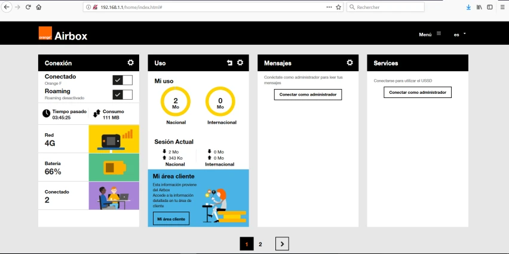Click the Mi uso heading
Screen dimensions: 509x254
[164, 81]
